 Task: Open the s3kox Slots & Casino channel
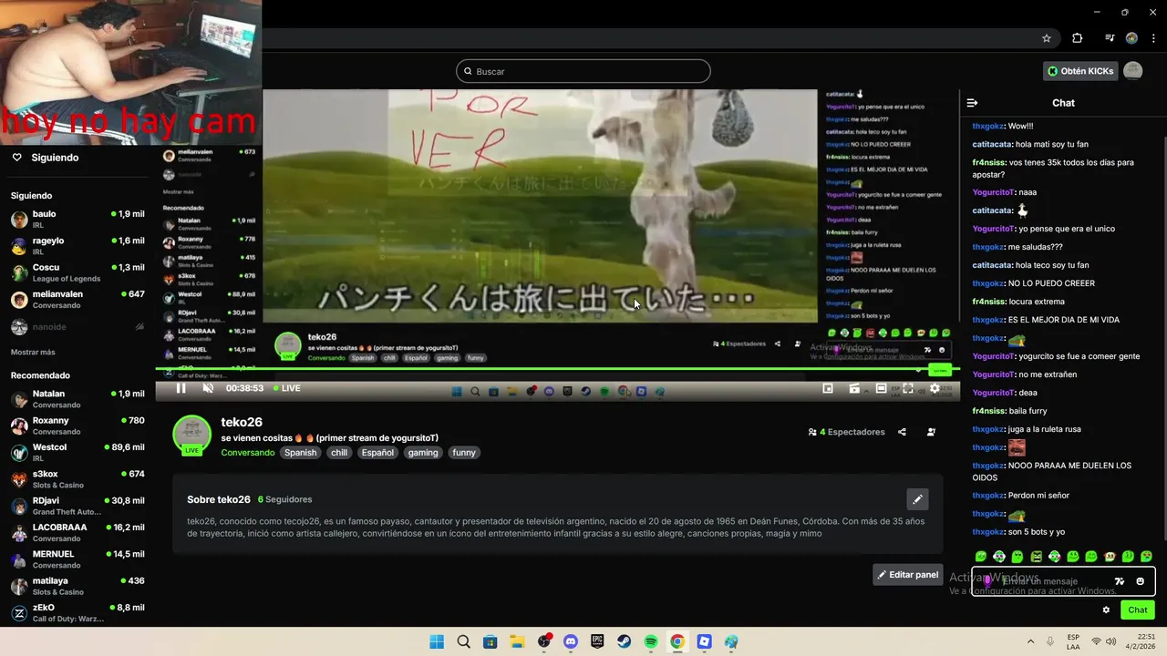pyautogui.click(x=77, y=479)
